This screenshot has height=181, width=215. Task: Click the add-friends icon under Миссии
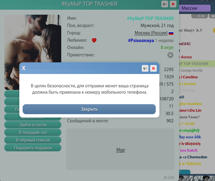click(x=200, y=16)
